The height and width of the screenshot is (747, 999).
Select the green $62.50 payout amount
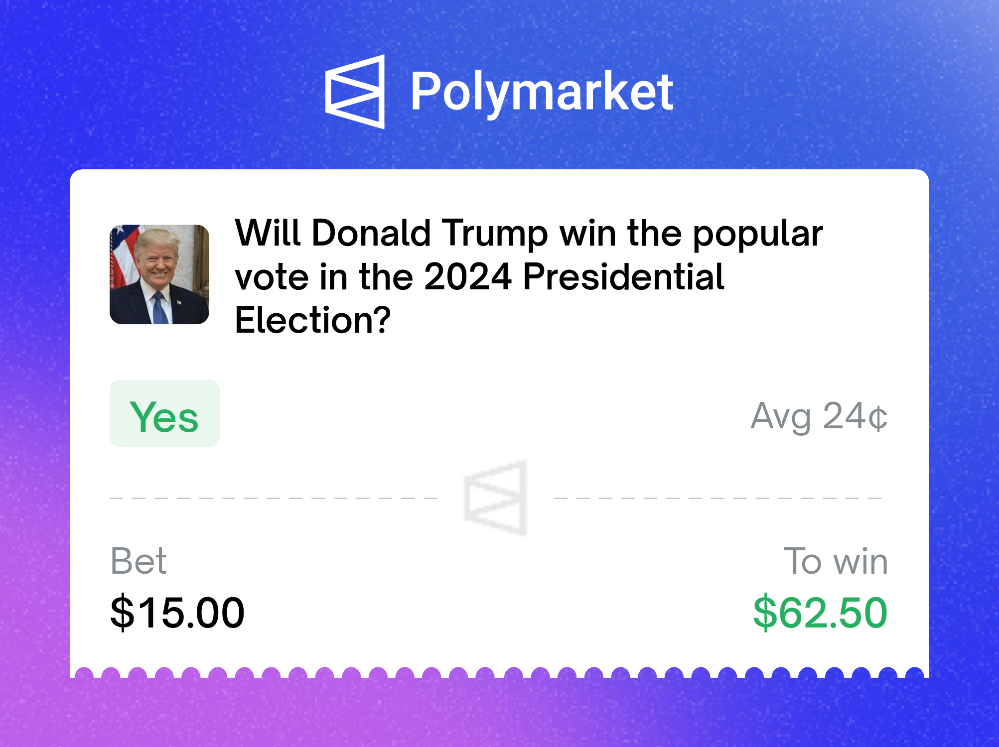[820, 613]
